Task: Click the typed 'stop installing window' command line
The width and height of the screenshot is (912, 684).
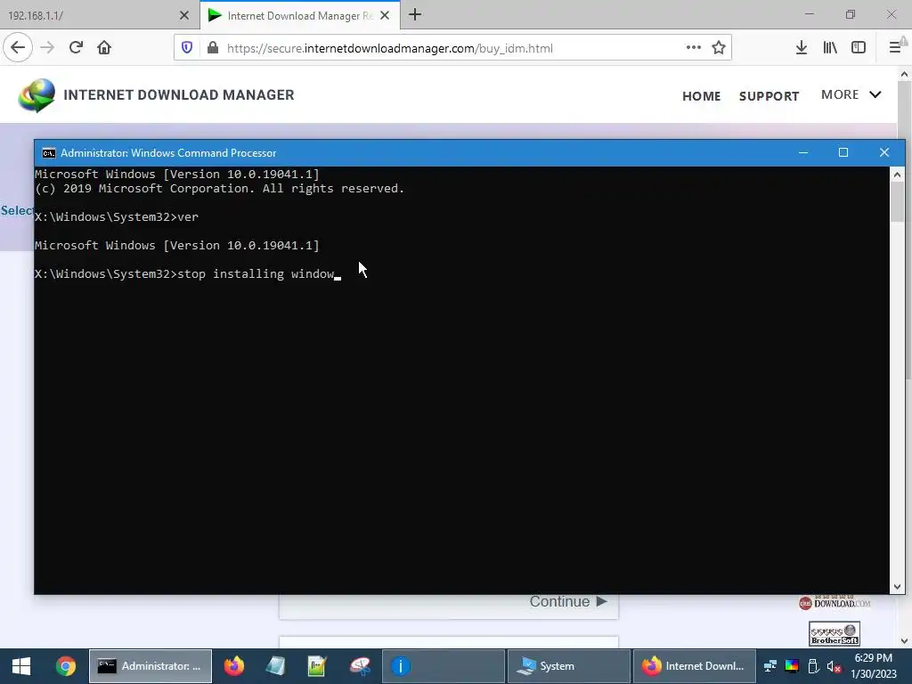Action: coord(187,274)
